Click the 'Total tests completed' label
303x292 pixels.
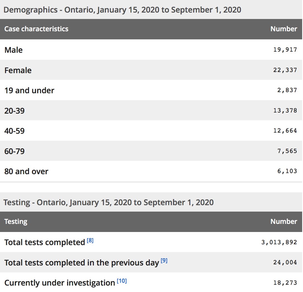45,242
